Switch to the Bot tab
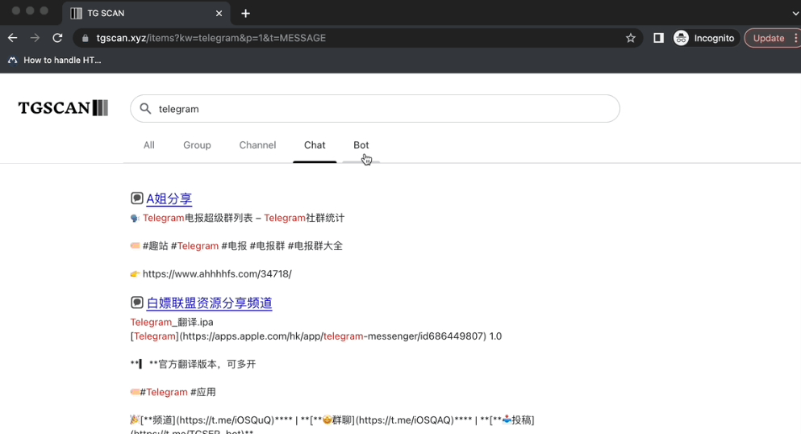 tap(361, 145)
